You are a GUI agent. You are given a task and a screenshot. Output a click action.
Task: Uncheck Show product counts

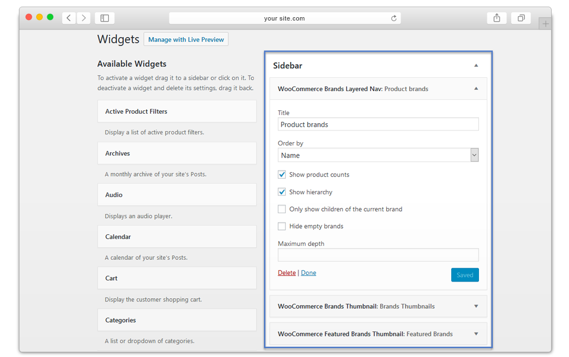pos(282,174)
